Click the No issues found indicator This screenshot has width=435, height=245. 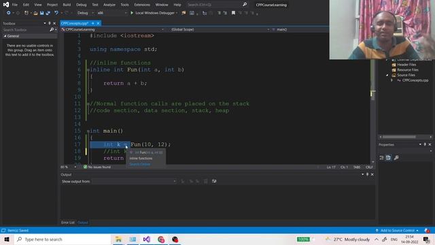(97, 167)
